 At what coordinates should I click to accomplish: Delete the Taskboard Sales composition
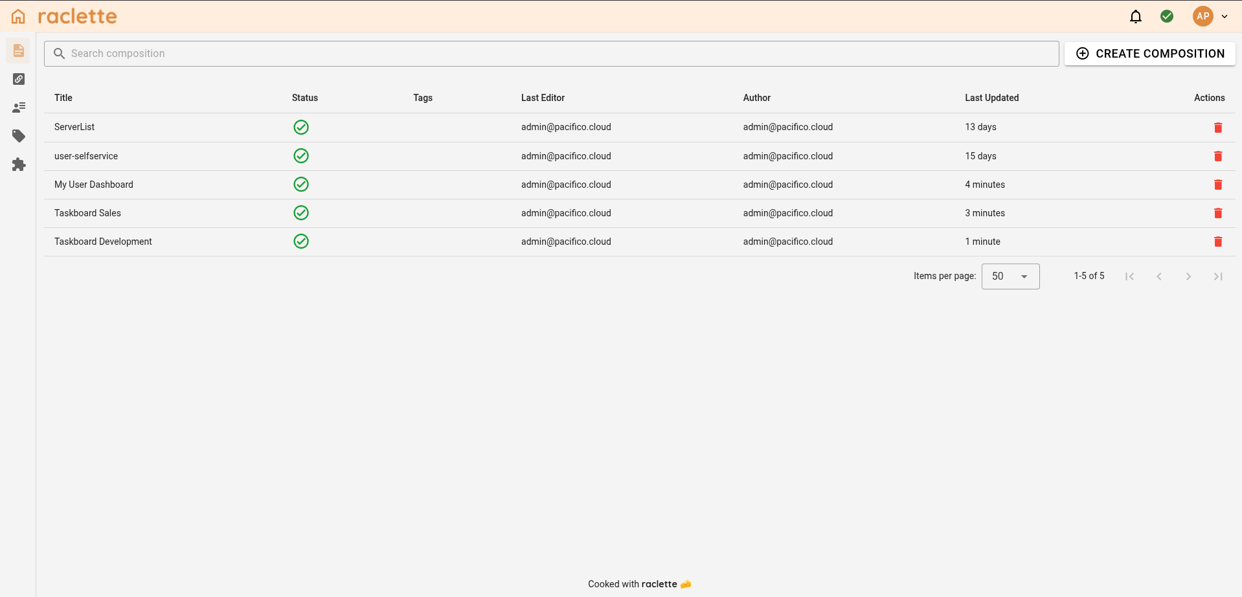click(1217, 213)
